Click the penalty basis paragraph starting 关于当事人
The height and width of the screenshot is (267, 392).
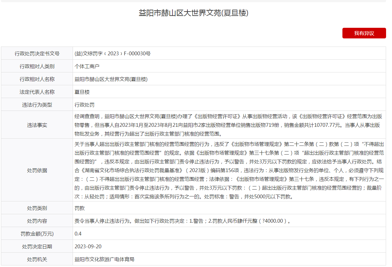point(229,170)
